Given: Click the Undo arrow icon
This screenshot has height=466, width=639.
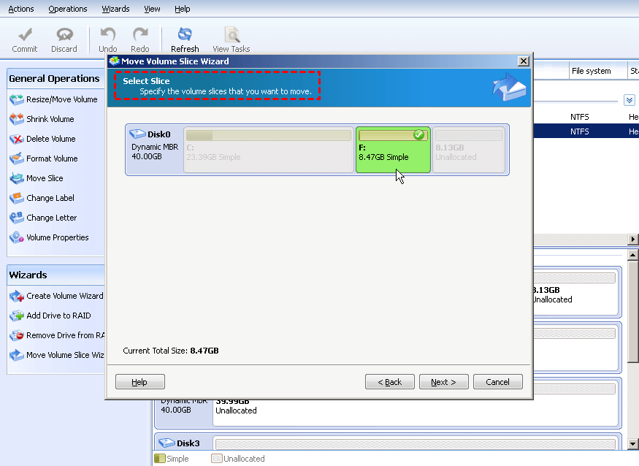Looking at the screenshot, I should point(108,34).
